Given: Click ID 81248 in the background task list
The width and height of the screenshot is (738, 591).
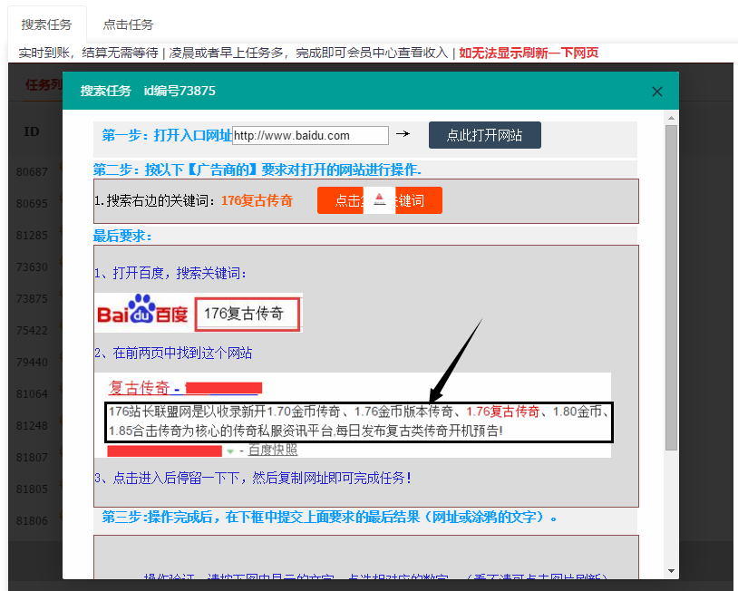Looking at the screenshot, I should pos(32,426).
